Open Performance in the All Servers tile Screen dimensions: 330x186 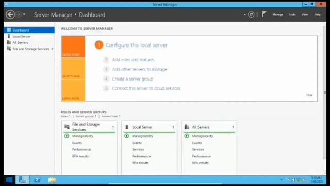click(x=202, y=156)
